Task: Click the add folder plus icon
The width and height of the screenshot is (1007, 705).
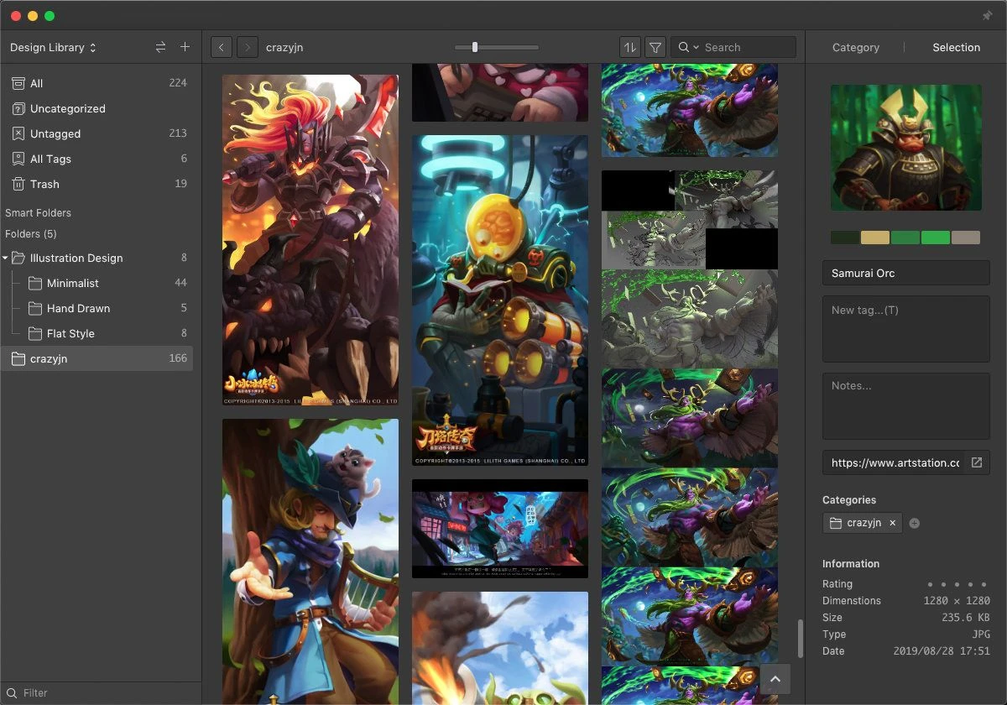Action: [185, 48]
